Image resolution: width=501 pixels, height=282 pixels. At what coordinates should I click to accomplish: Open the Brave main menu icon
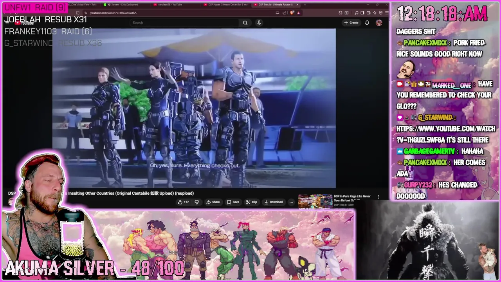pos(386,13)
